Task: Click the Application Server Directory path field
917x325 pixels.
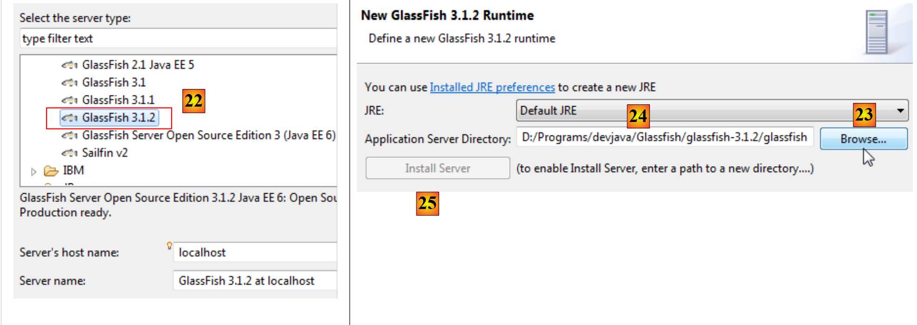Action: pyautogui.click(x=664, y=137)
